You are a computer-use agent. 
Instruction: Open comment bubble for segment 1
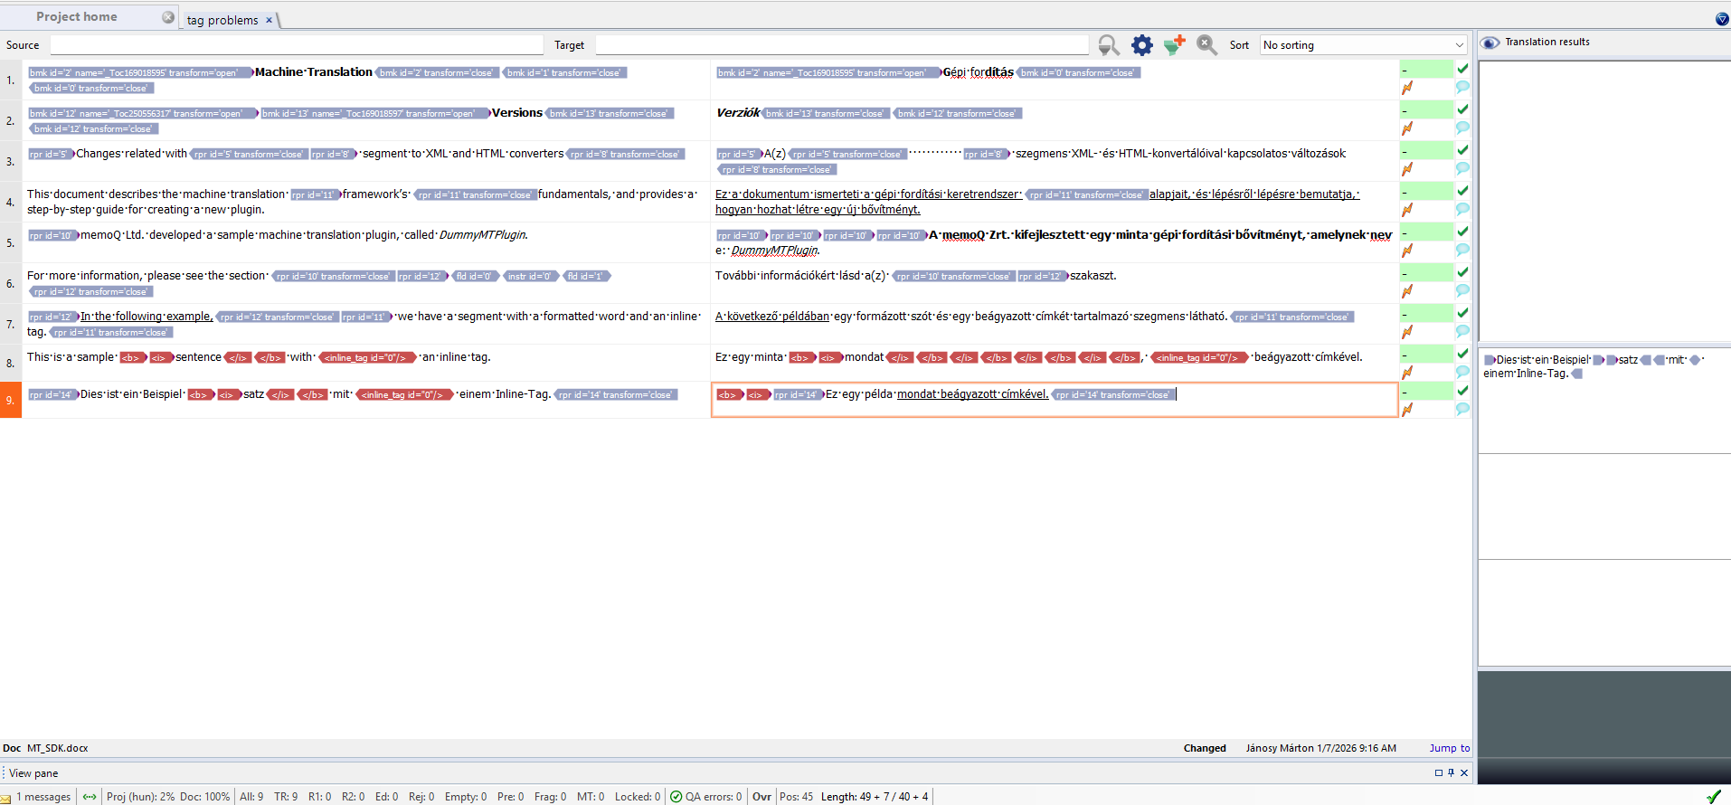(x=1462, y=88)
